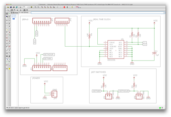Viewport: 171px width, 117px height.
Task: Open the Display layers tool
Action: (7, 17)
